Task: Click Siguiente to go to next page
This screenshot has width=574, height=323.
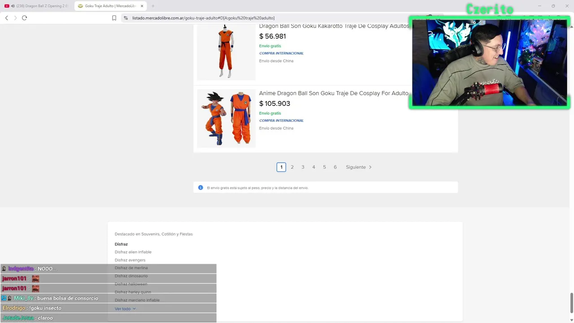Action: 359,167
